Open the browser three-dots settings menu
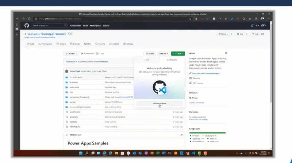This screenshot has width=292, height=163. pyautogui.click(x=268, y=19)
